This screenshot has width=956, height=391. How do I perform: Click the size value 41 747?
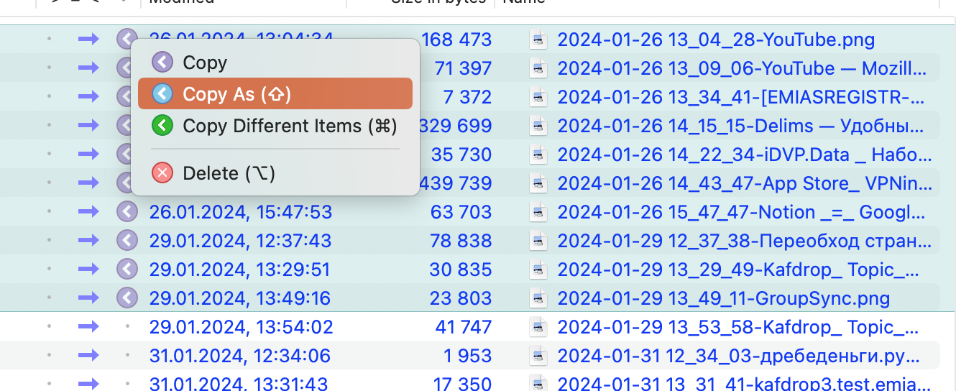click(464, 327)
